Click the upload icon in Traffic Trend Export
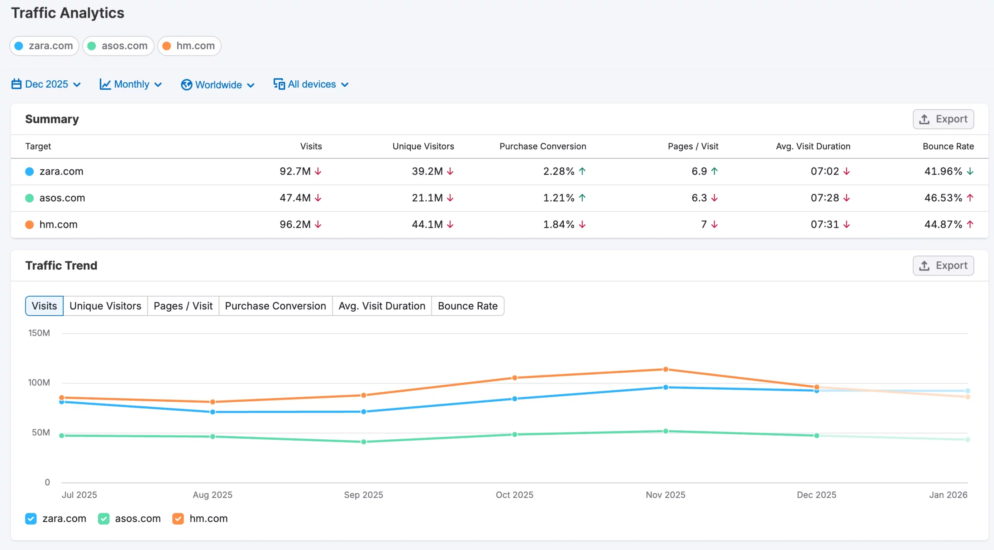 [x=924, y=265]
